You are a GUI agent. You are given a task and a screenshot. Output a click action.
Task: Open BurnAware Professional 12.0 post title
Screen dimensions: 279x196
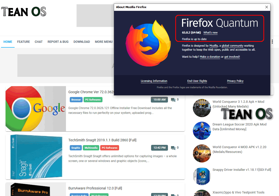coord(95,188)
